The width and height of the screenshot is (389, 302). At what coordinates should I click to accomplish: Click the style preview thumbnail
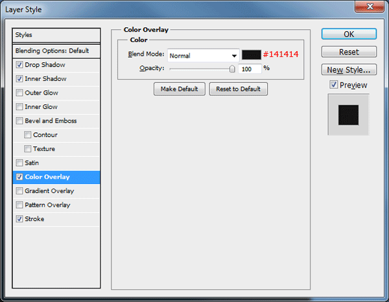pyautogui.click(x=348, y=115)
